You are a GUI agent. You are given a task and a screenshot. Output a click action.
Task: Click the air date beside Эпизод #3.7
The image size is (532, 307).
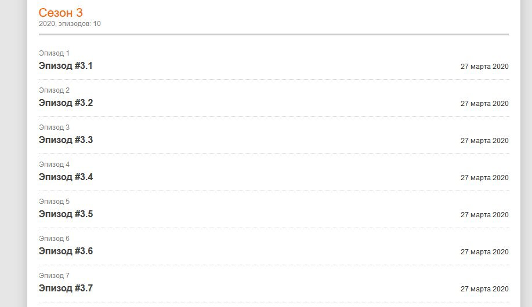484,289
